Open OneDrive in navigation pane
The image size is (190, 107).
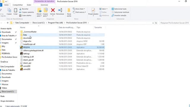coord(4,62)
